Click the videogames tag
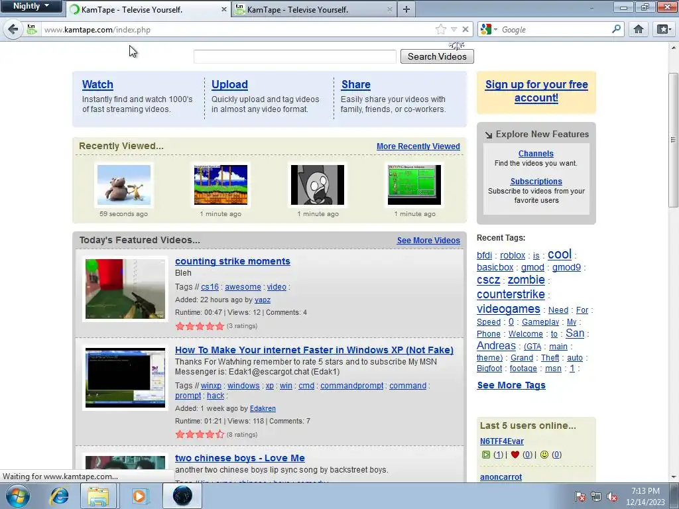 point(508,309)
